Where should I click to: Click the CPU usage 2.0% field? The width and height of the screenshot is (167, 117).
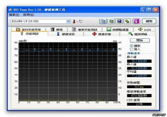(139, 104)
